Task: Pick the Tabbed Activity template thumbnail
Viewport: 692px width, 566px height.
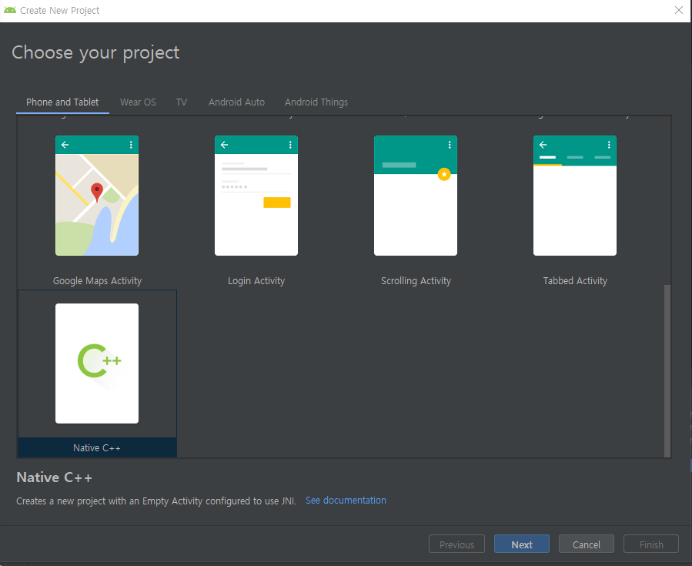Action: pos(574,196)
